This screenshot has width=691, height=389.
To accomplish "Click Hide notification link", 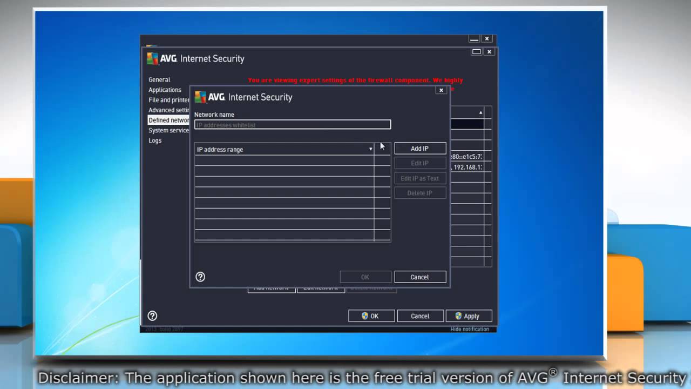I will (470, 329).
